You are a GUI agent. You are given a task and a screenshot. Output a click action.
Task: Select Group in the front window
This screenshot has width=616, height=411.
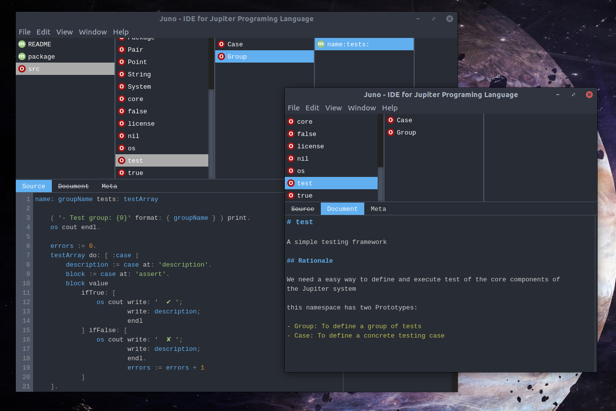click(x=434, y=133)
